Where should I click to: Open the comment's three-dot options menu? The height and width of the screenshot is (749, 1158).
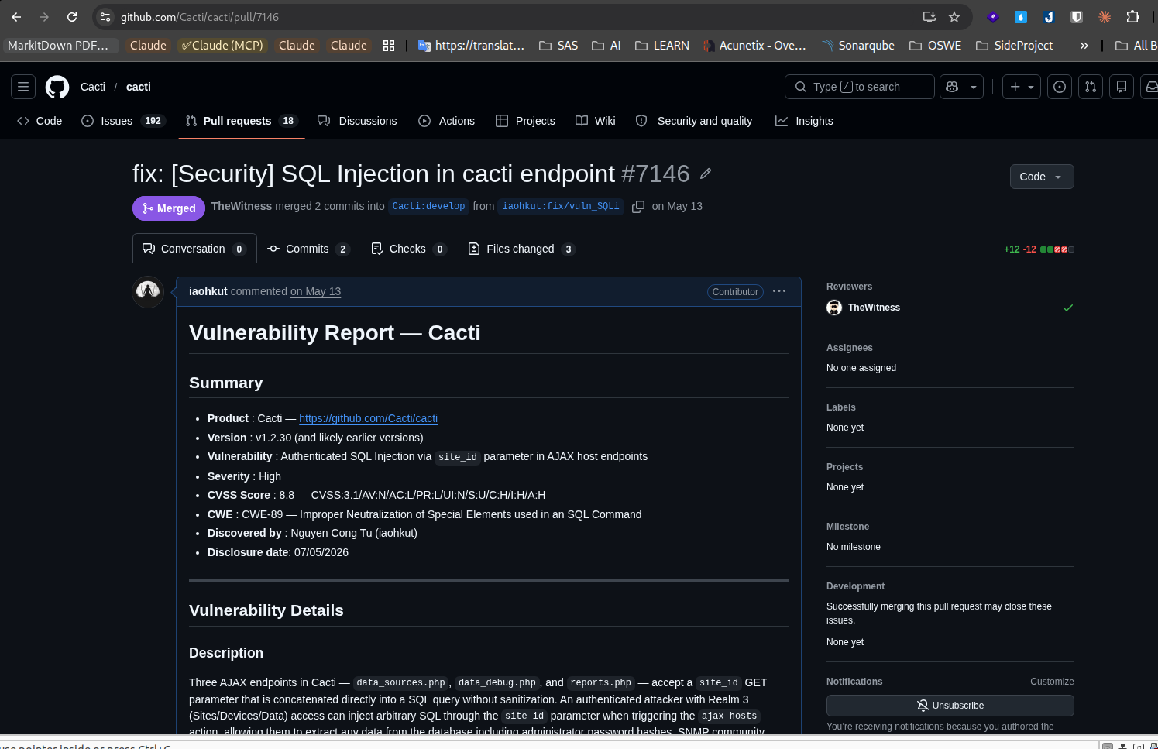point(779,291)
